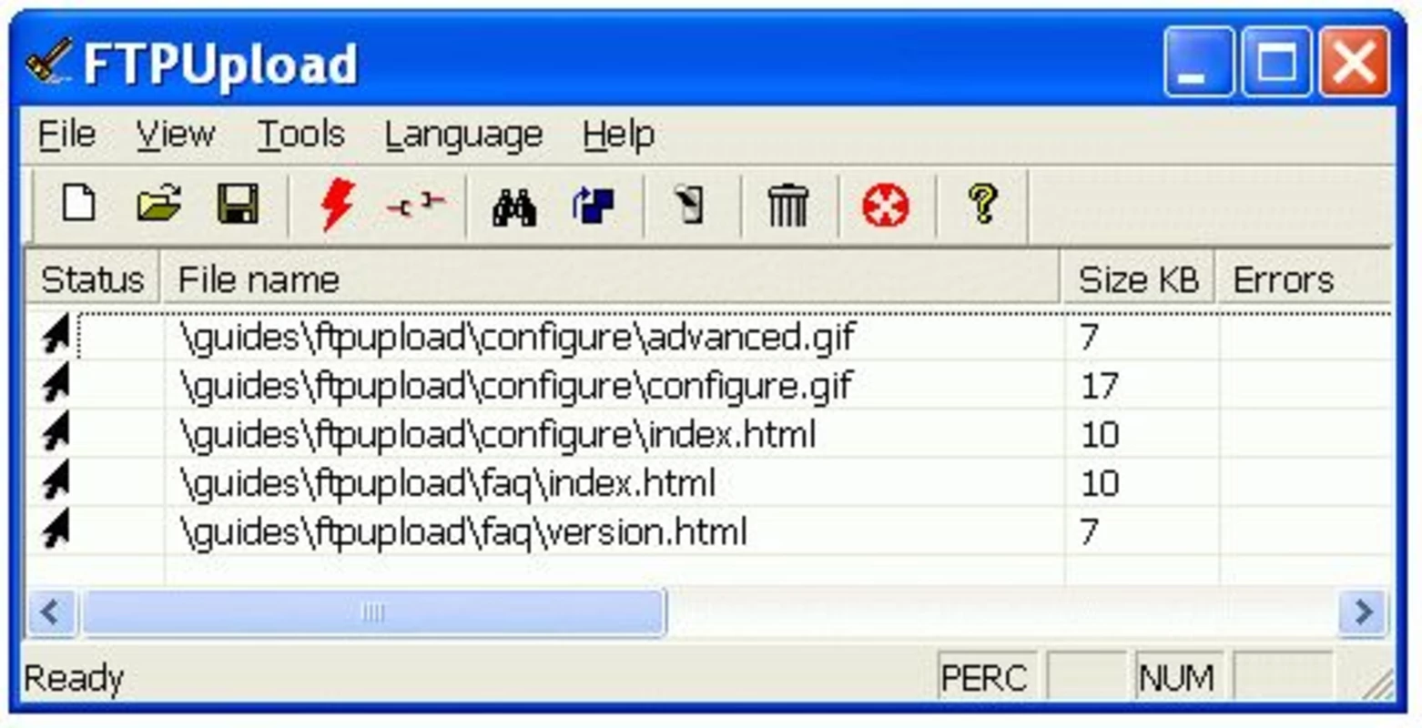The width and height of the screenshot is (1422, 728).
Task: Select the faq\version.html file row
Action: coord(708,531)
